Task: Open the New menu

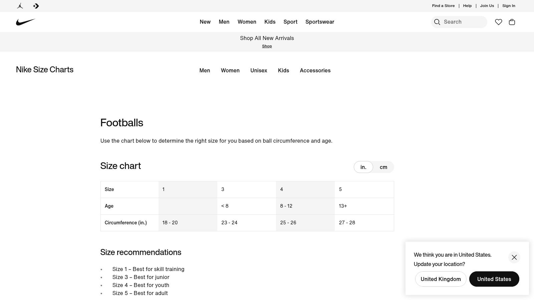Action: pos(205,22)
